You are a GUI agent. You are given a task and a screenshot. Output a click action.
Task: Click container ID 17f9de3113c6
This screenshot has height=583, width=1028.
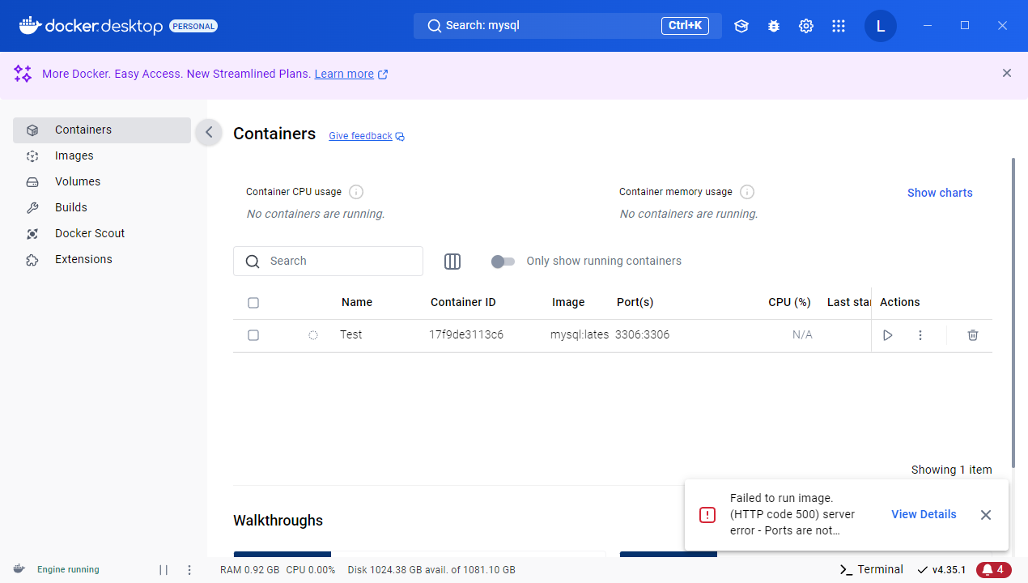pyautogui.click(x=466, y=335)
